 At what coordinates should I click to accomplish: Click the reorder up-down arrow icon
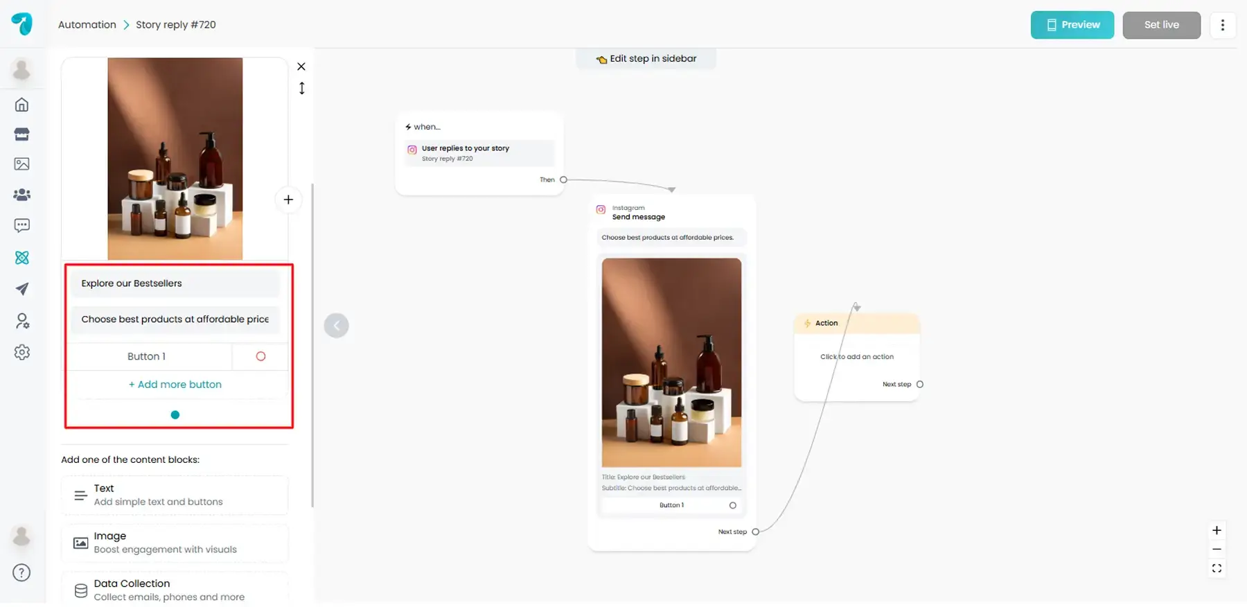coord(302,88)
